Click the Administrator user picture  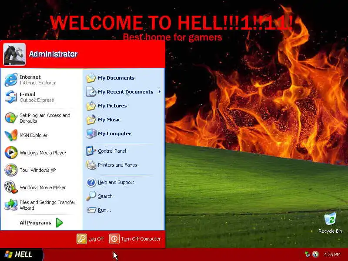click(x=14, y=54)
